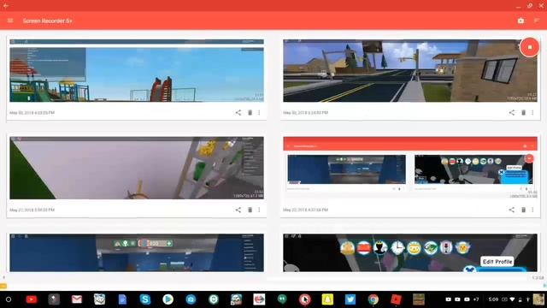Launch Google Chrome from the shelf

(373, 299)
